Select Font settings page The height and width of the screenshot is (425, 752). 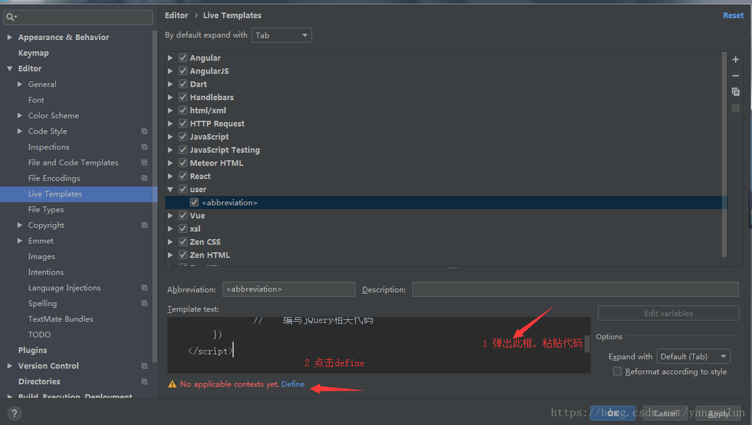pyautogui.click(x=36, y=100)
